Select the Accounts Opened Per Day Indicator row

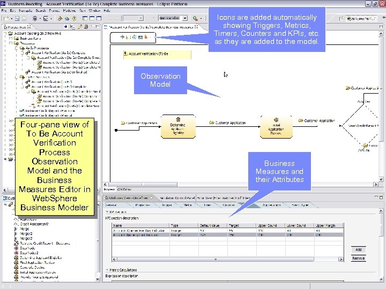point(227,231)
